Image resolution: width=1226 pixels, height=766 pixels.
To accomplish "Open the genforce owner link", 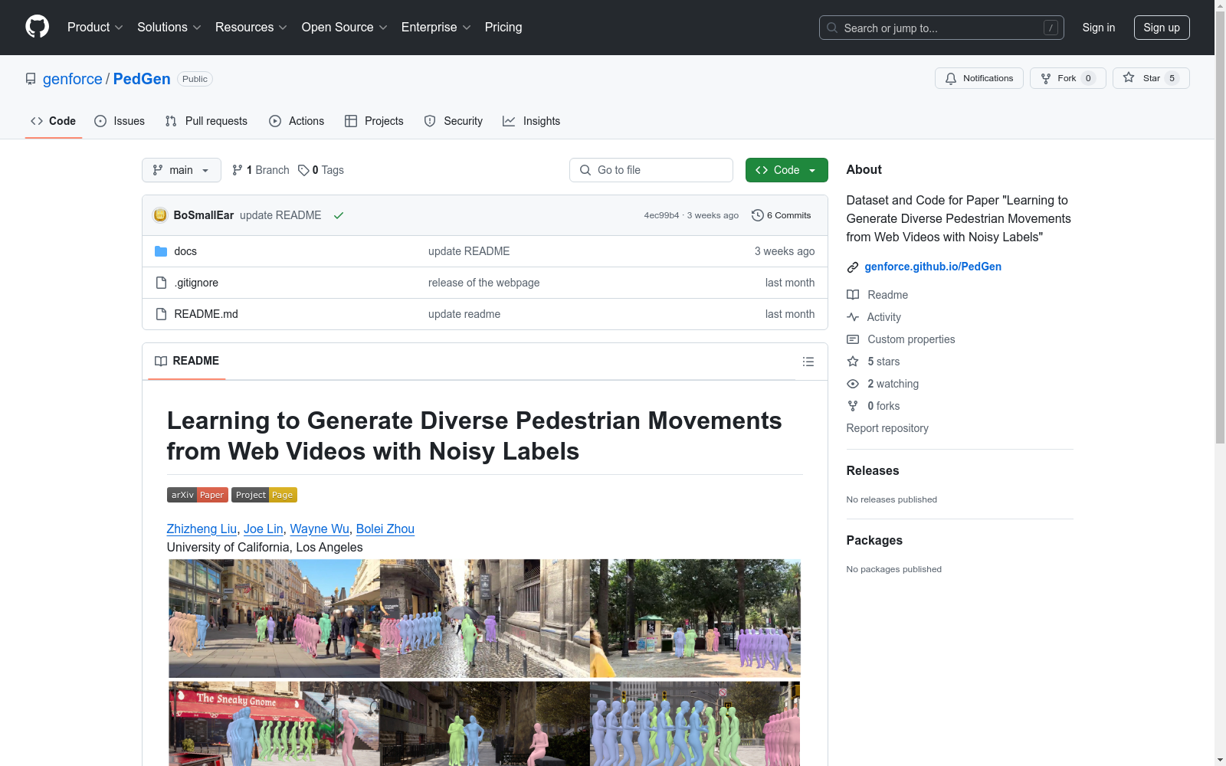I will click(x=73, y=79).
